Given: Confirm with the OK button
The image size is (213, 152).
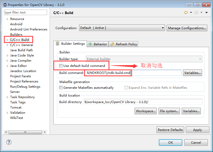Looking at the screenshot, I should coord(171,142).
